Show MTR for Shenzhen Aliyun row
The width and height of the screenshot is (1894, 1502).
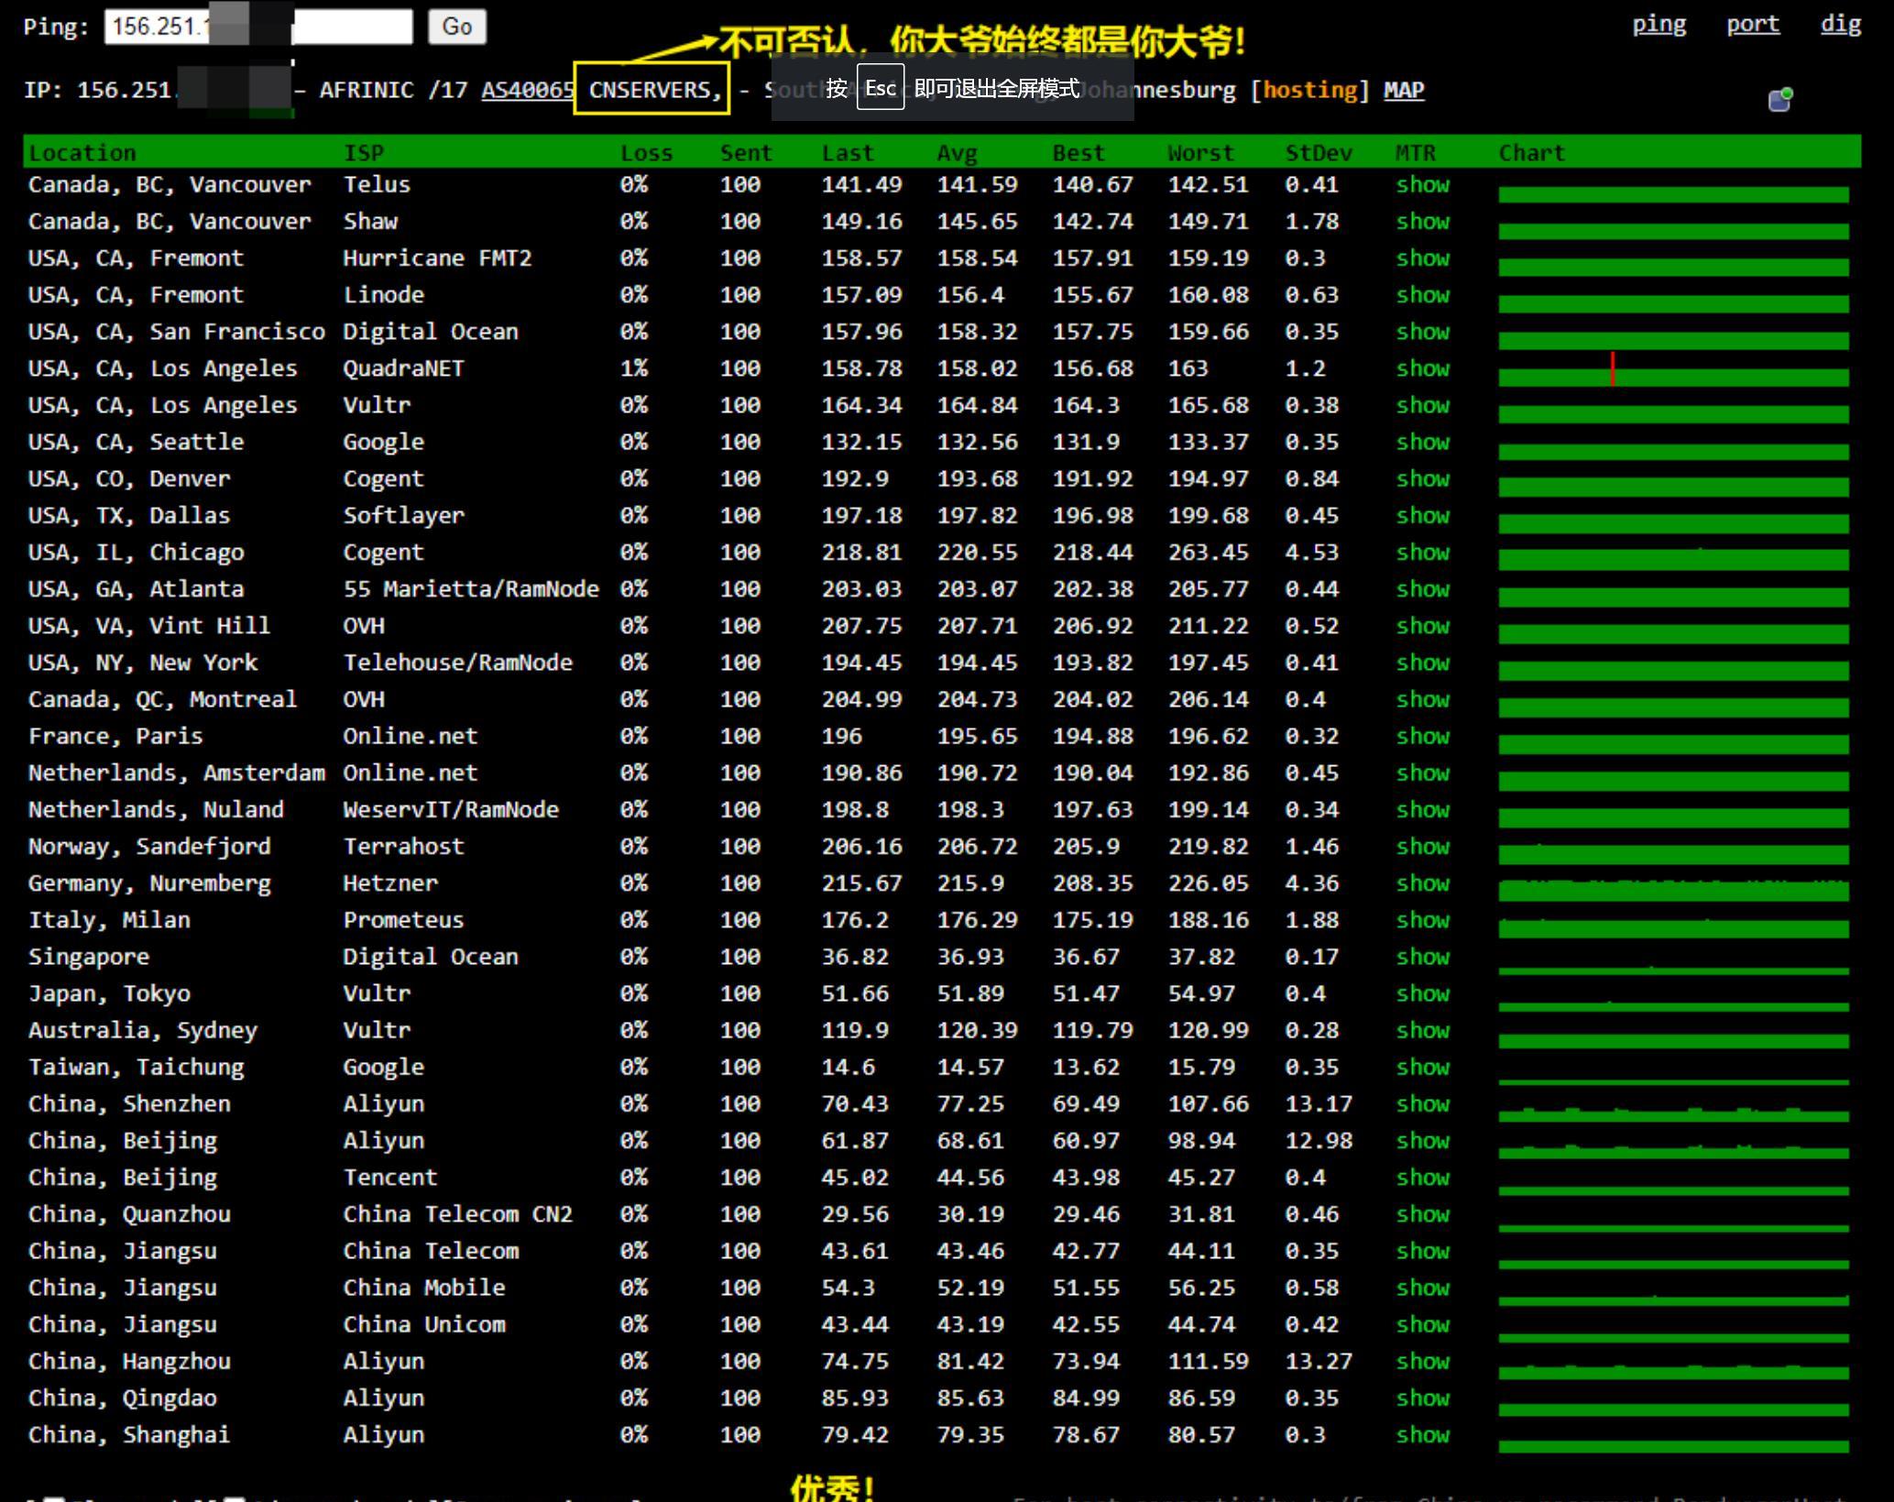[x=1422, y=1102]
